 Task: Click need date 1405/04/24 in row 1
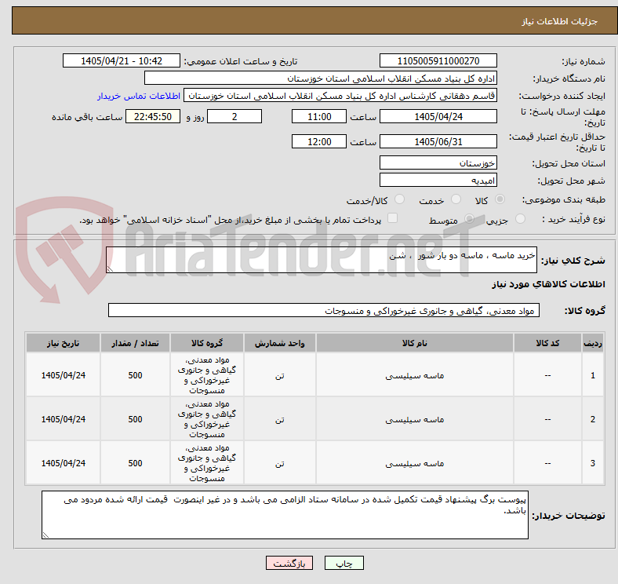pyautogui.click(x=63, y=375)
